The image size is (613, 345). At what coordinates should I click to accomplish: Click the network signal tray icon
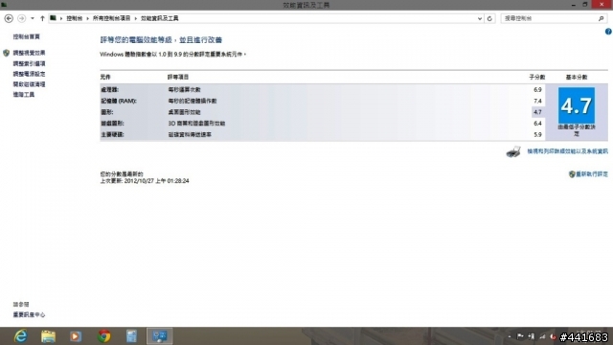542,336
